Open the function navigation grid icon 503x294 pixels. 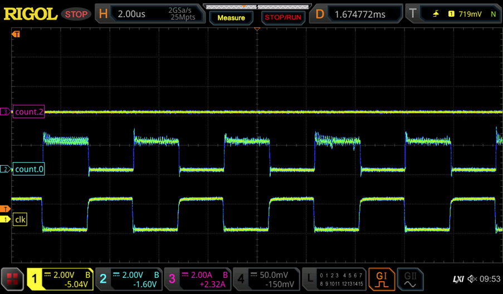click(x=12, y=278)
